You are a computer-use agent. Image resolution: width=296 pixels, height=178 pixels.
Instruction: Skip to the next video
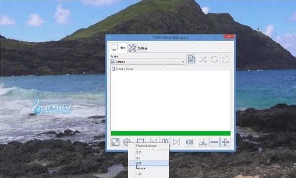click(x=176, y=142)
